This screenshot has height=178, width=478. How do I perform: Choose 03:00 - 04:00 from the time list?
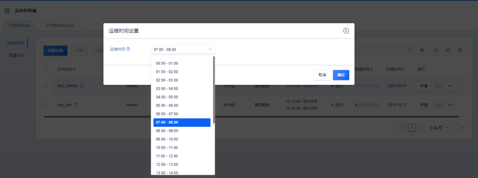[167, 89]
